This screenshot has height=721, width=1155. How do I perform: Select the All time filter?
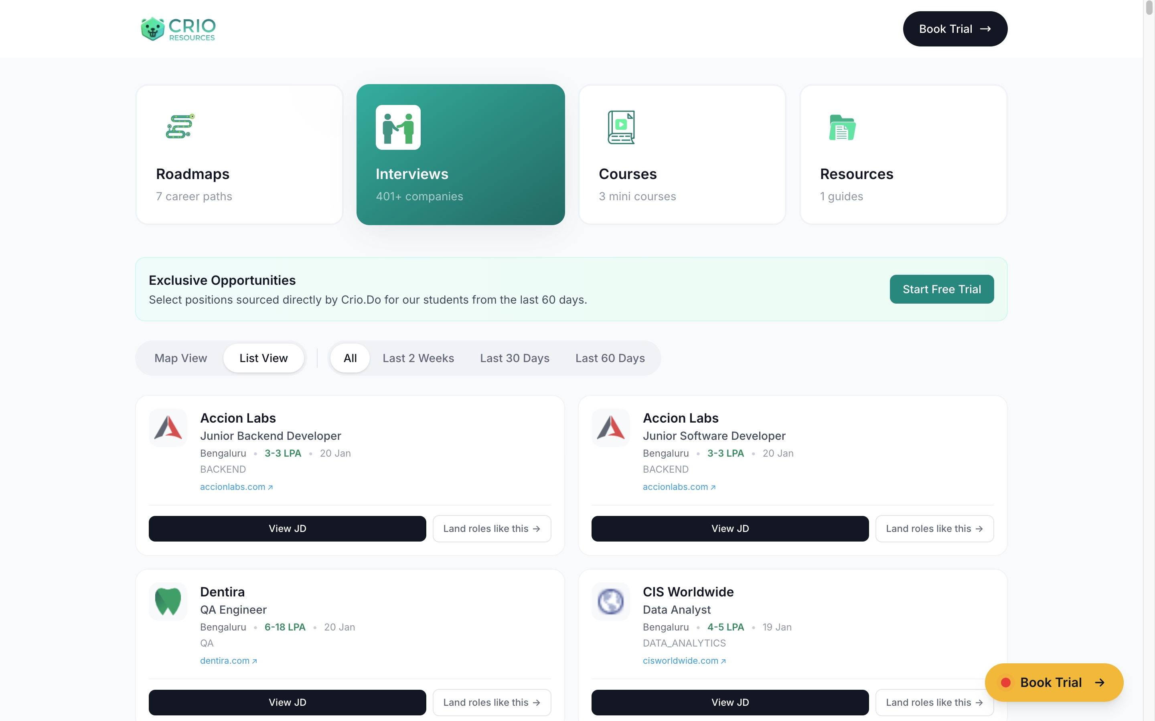350,358
